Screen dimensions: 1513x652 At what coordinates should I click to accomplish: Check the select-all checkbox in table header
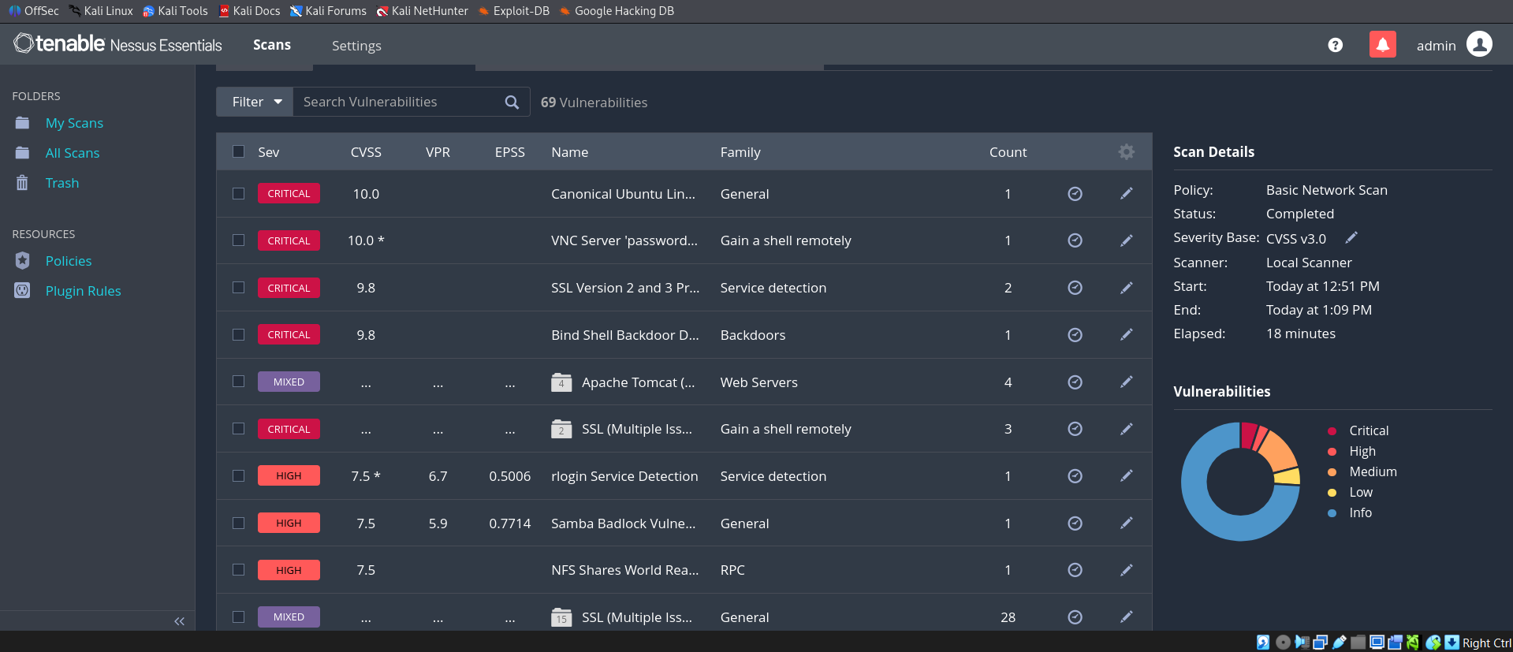(238, 152)
